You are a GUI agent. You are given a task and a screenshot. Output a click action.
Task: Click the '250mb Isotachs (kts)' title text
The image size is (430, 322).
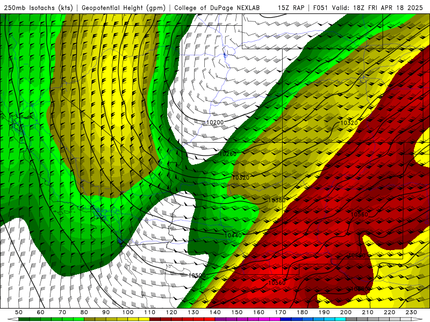(x=38, y=8)
